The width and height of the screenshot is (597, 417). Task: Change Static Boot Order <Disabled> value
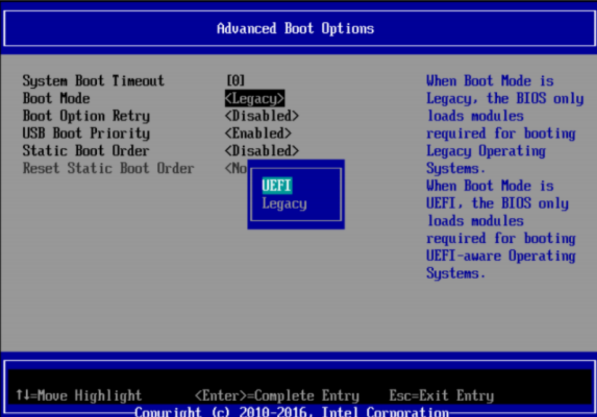[262, 150]
